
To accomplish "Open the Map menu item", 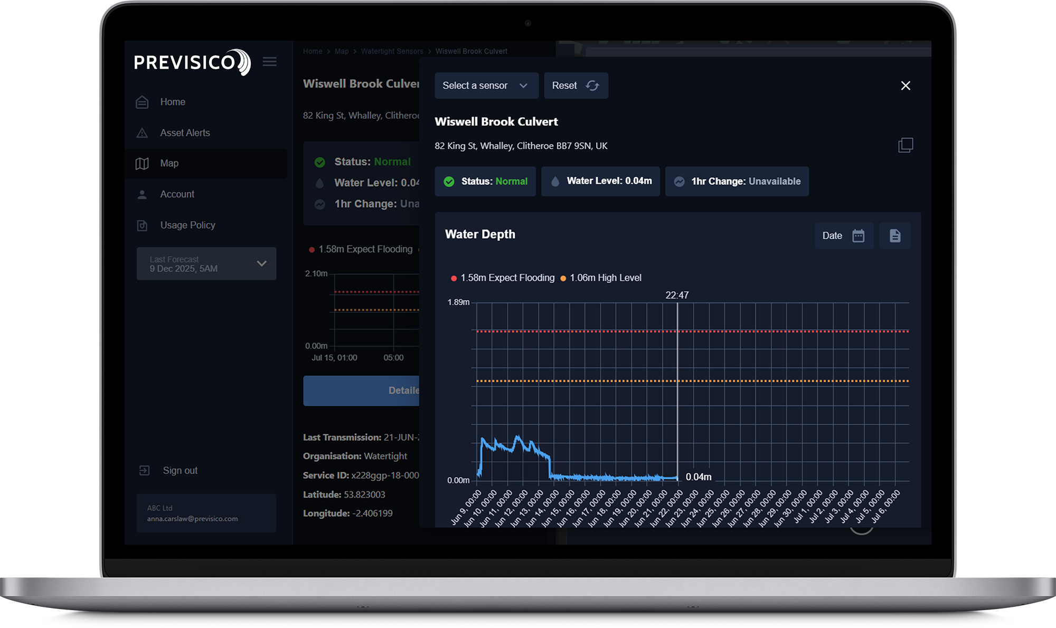I will pyautogui.click(x=206, y=164).
